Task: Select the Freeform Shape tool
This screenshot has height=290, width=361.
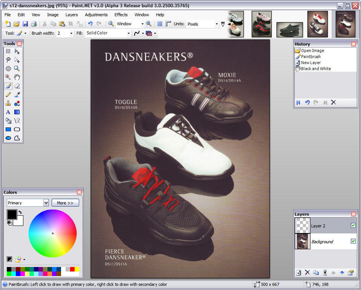Action: pyautogui.click(x=17, y=138)
